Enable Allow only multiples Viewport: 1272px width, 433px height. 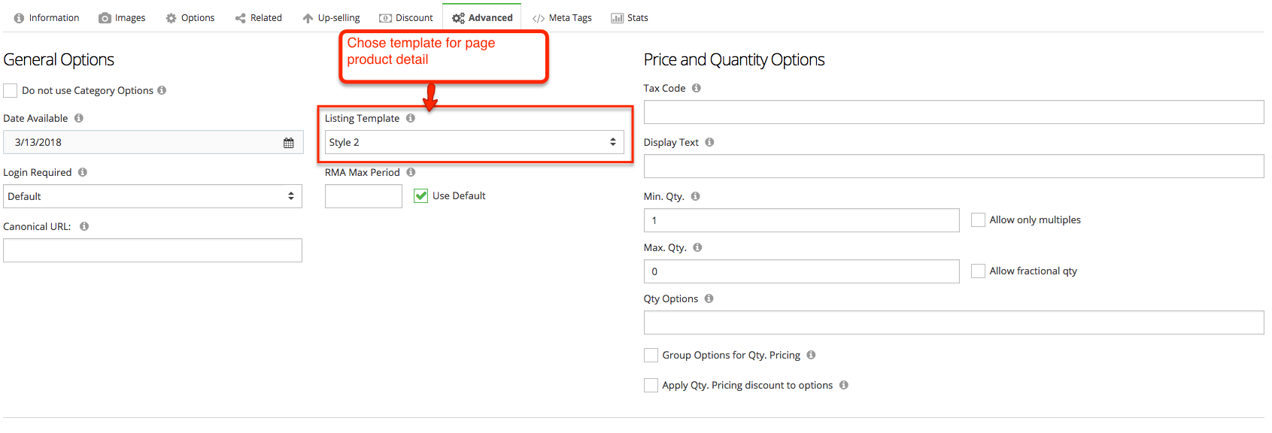978,220
